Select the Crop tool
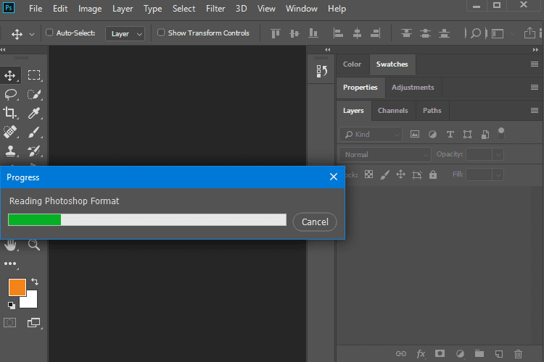Screen dimensions: 544x362 point(9,113)
